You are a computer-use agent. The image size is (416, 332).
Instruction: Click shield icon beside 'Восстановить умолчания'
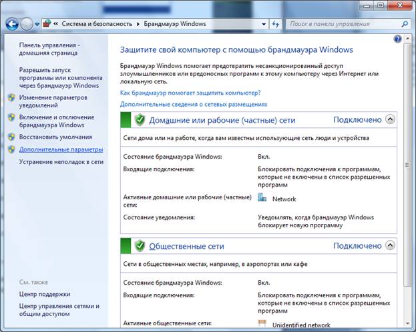pos(11,137)
